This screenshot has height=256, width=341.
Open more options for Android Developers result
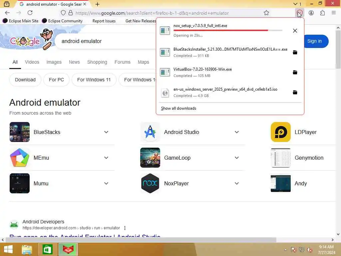tap(125, 228)
